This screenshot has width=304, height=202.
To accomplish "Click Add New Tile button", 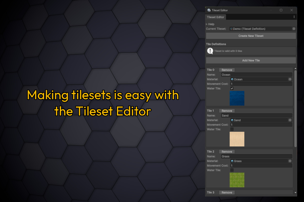I will (251, 60).
